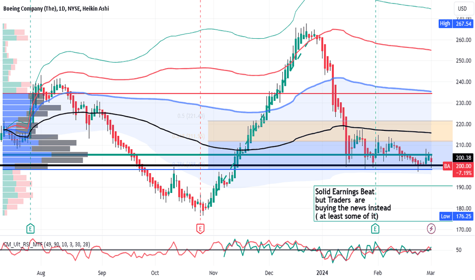Click the 250.00 price axis label

463,61
